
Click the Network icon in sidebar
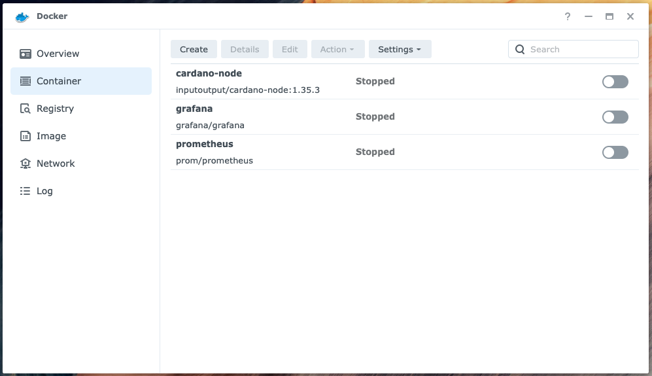click(x=26, y=163)
